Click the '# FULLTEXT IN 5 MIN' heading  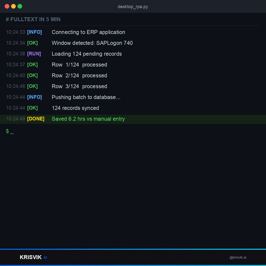point(33,19)
